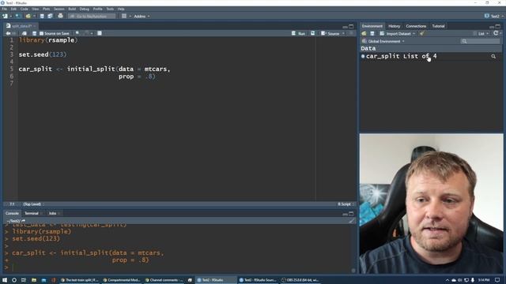Image resolution: width=506 pixels, height=284 pixels.
Task: Switch to the Terminal tab
Action: 32,213
